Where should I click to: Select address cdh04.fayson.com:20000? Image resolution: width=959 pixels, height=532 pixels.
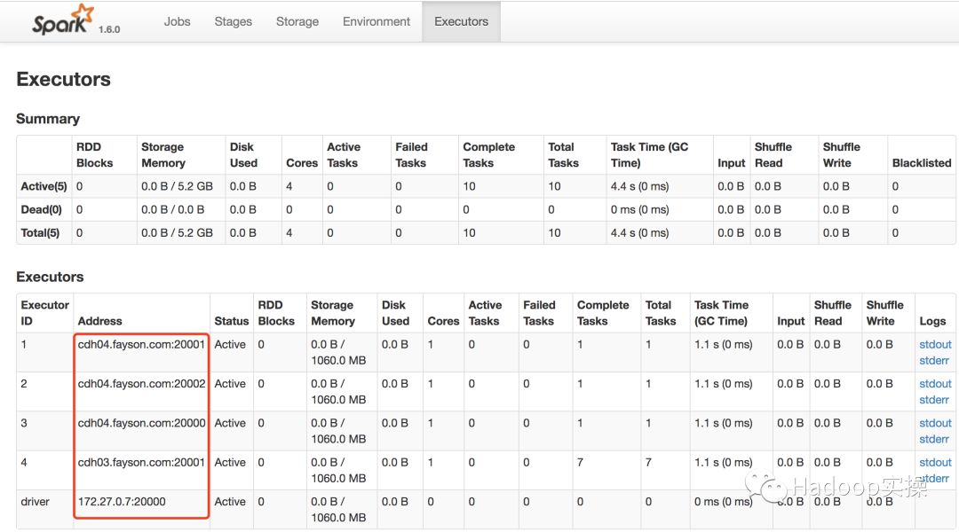pyautogui.click(x=141, y=423)
